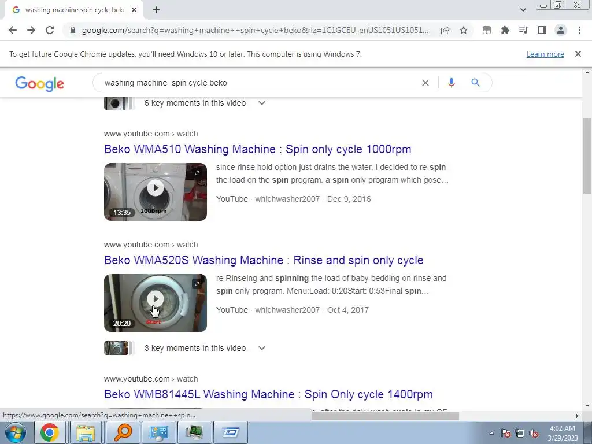Click the muted volume tray icon
Viewport: 592px width, 444px height.
(x=534, y=434)
